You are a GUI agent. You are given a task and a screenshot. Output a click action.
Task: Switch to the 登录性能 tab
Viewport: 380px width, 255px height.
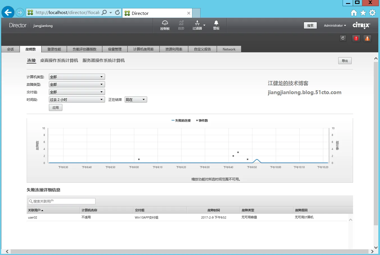[x=54, y=49]
